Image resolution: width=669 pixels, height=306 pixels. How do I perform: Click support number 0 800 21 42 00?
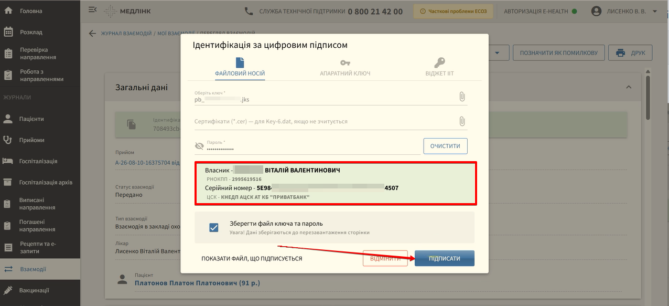(375, 11)
